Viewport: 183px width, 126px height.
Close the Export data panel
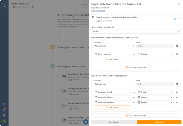179,4
